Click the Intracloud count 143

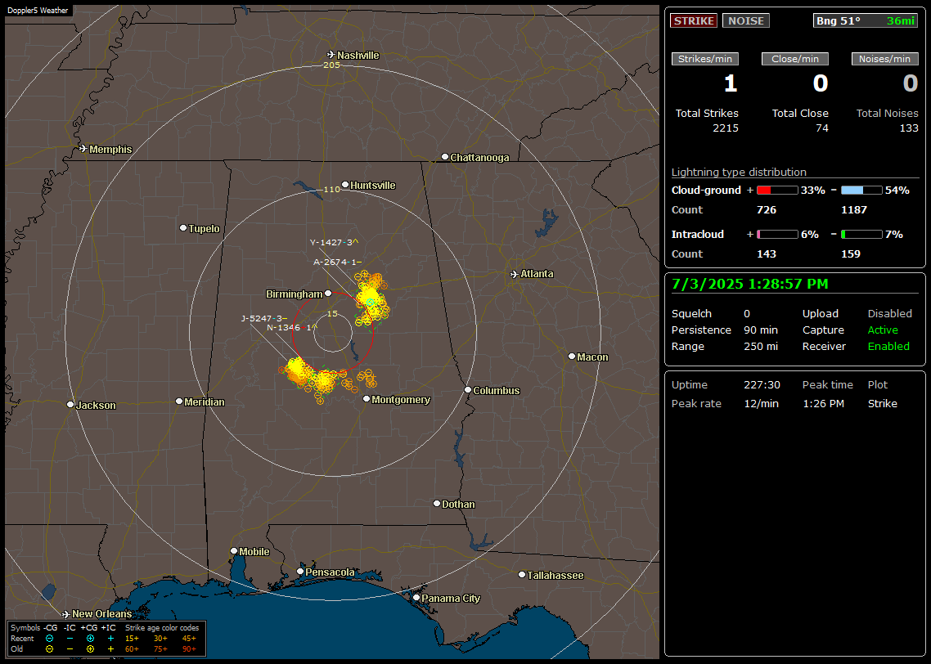click(x=767, y=254)
